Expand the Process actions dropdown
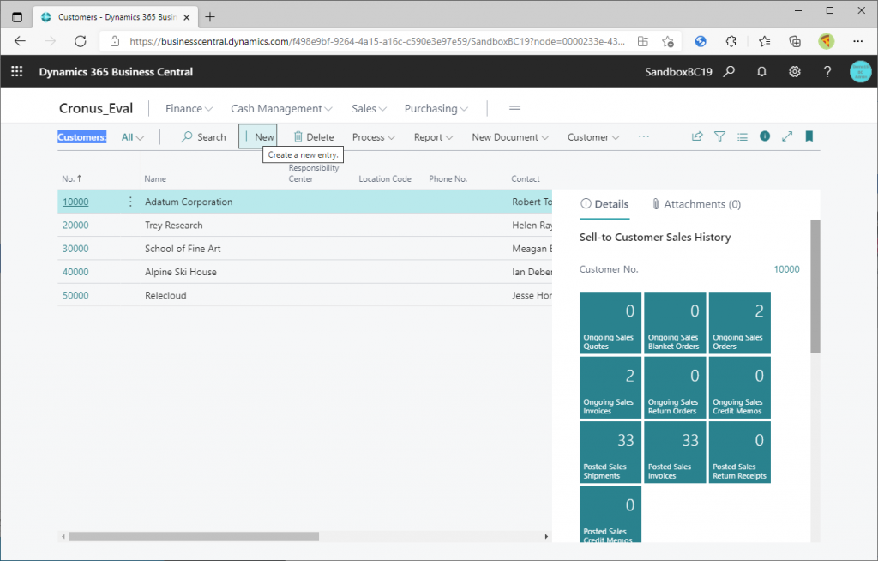The height and width of the screenshot is (561, 878). (374, 137)
